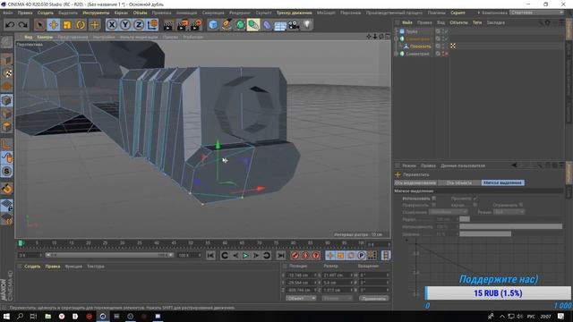Screen dimensions: 573x322
Task: Render the current view with the clapperboard icon
Action: pyautogui.click(x=168, y=25)
